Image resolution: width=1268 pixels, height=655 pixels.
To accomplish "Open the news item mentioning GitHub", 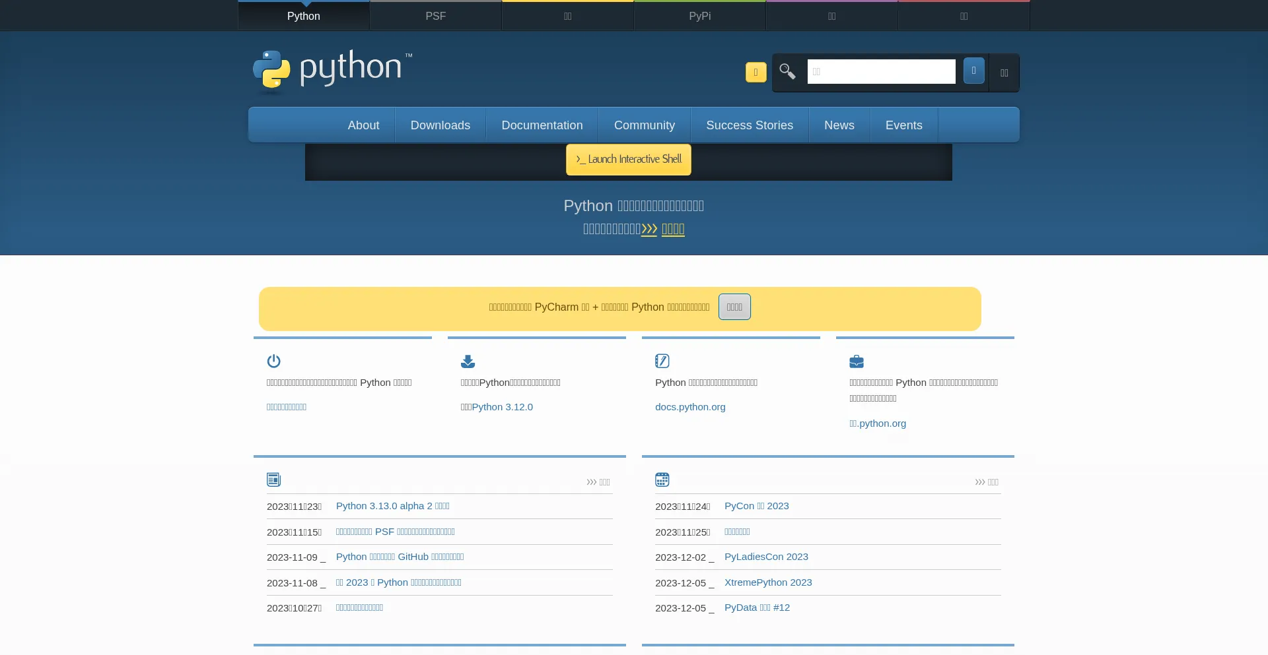I will click(400, 557).
